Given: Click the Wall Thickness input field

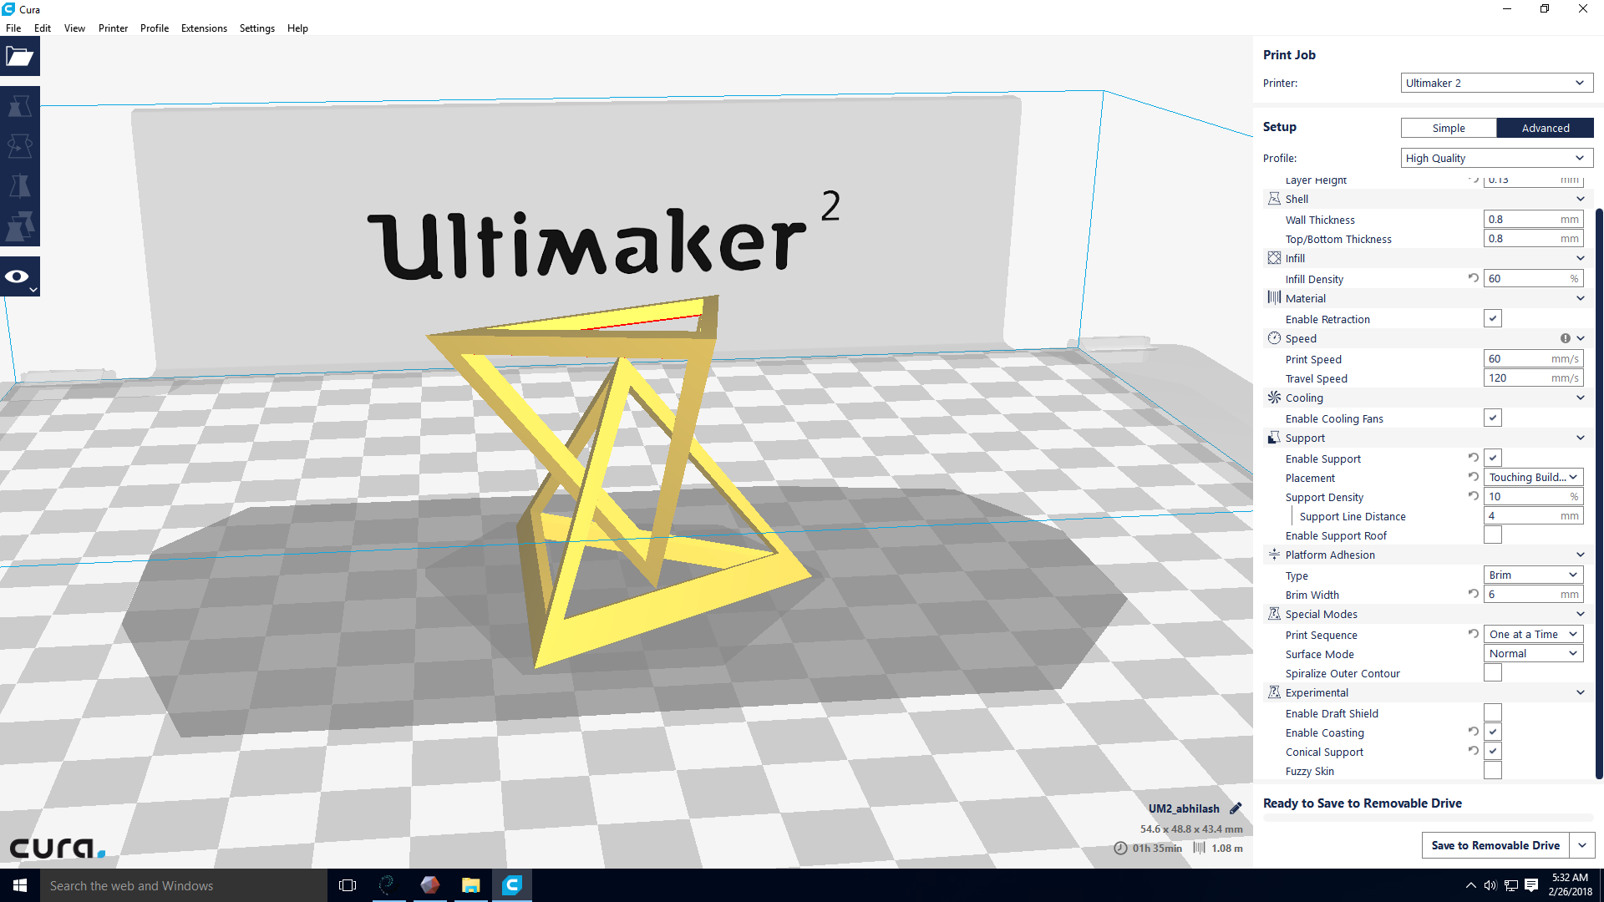Looking at the screenshot, I should [x=1533, y=219].
